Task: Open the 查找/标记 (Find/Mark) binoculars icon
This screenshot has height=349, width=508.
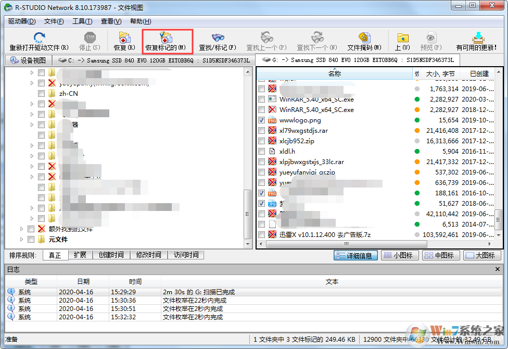Action: 217,41
